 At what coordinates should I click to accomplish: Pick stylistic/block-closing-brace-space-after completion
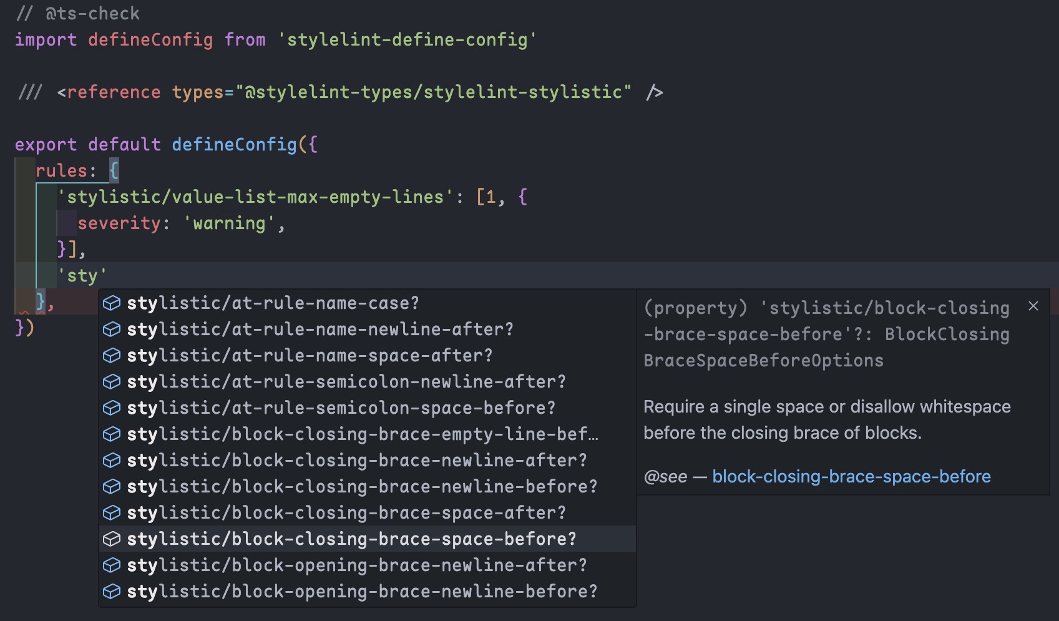(368, 513)
